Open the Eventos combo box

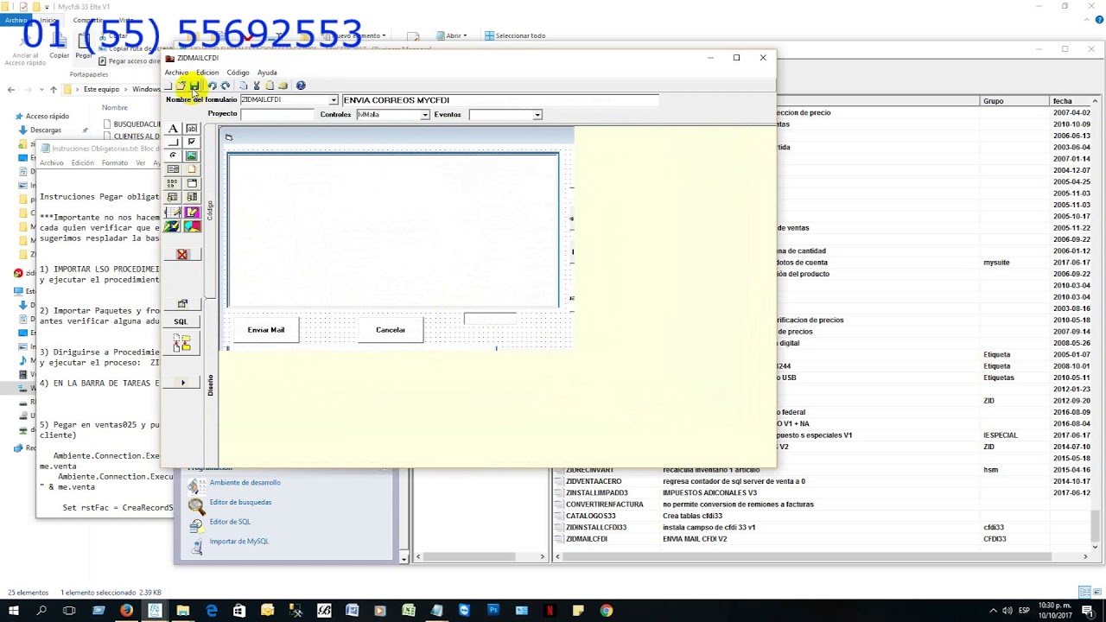(537, 115)
